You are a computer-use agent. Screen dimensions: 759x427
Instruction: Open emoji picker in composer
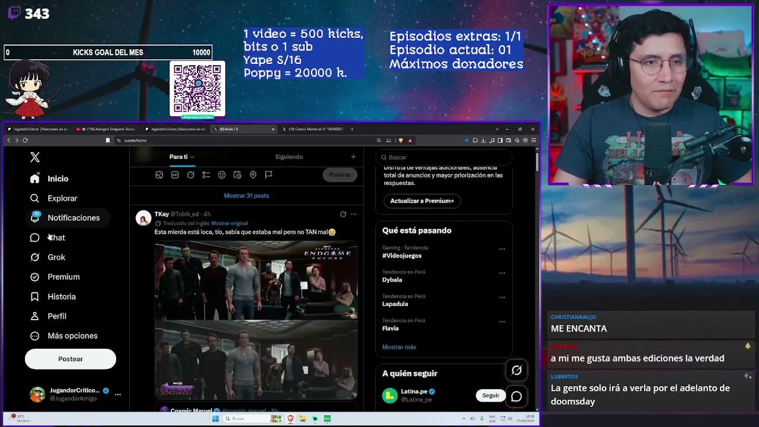[x=222, y=175]
